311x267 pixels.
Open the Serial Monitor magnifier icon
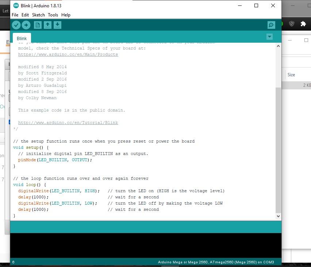point(271,25)
